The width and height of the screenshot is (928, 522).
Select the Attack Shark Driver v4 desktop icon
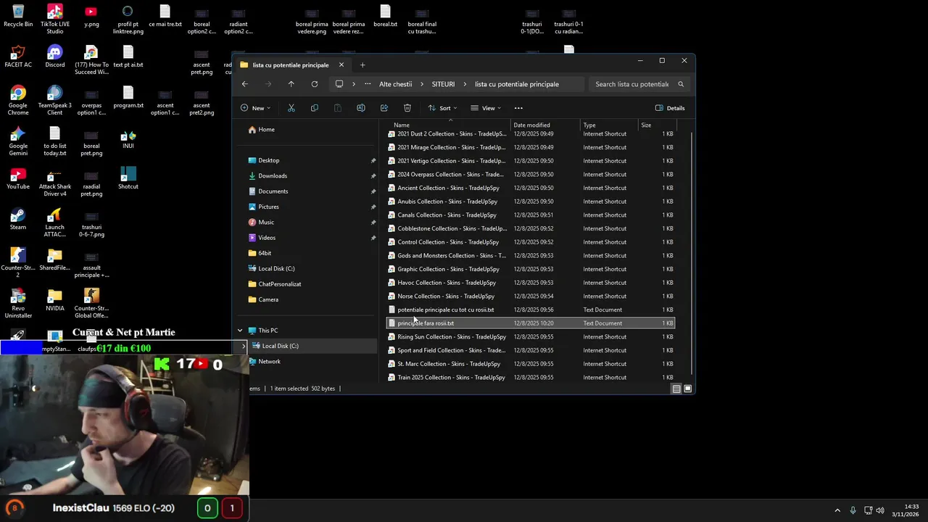(x=54, y=181)
